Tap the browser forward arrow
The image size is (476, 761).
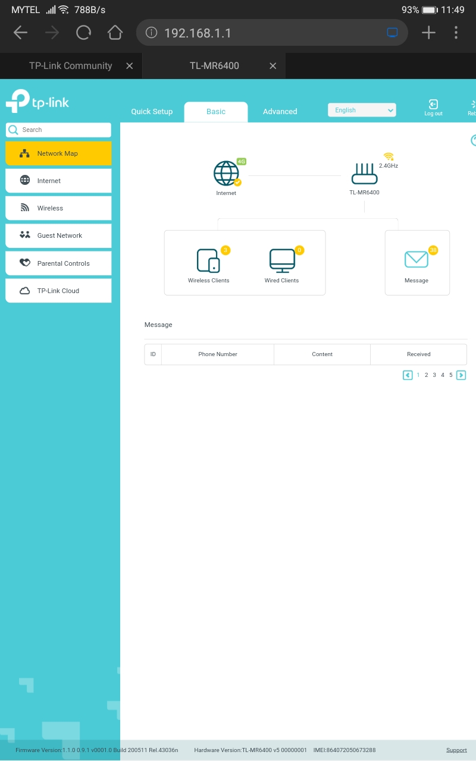pyautogui.click(x=52, y=33)
